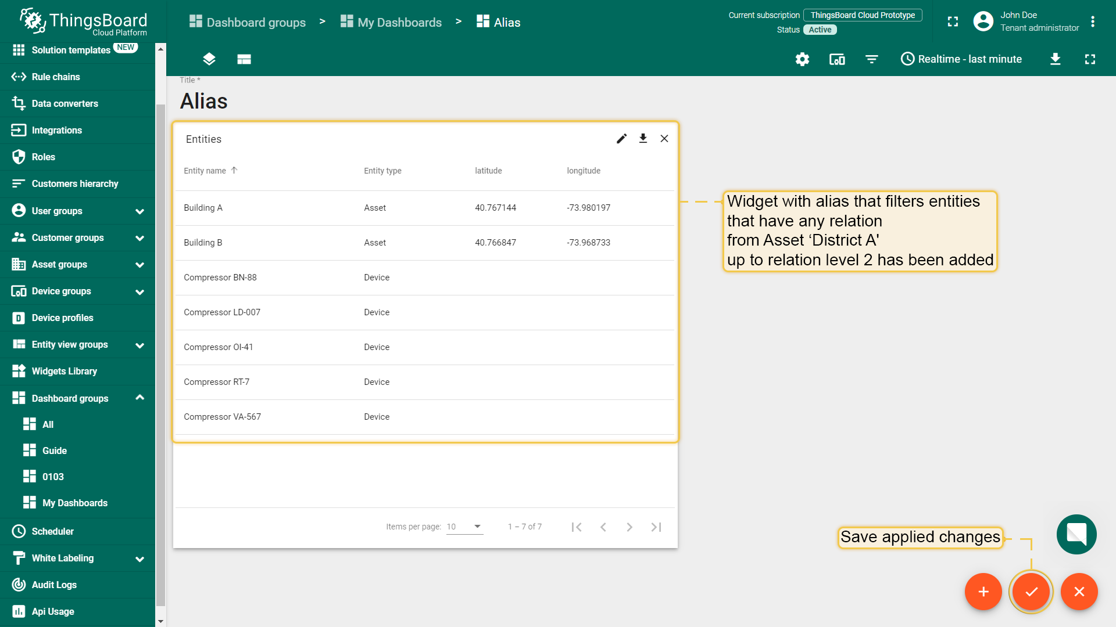Open entity aliases icon in toolbar
This screenshot has height=627, width=1116.
[837, 59]
